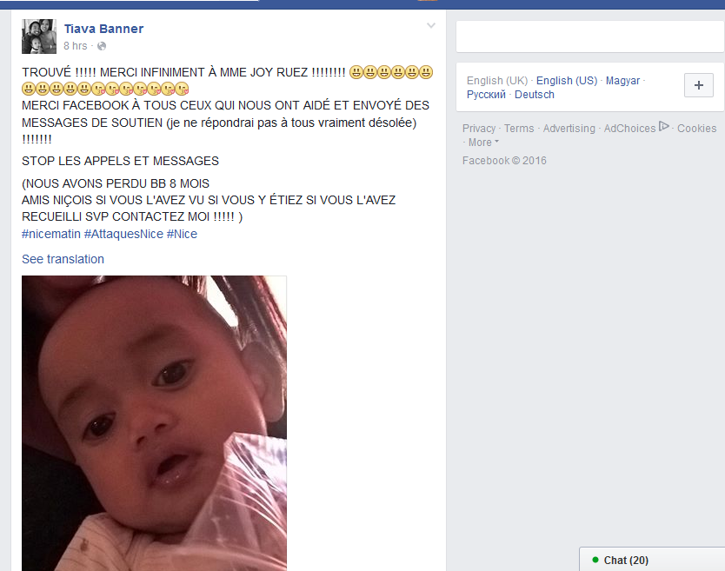Image resolution: width=725 pixels, height=571 pixels.
Task: Click the public globe privacy icon
Action: 102,46
